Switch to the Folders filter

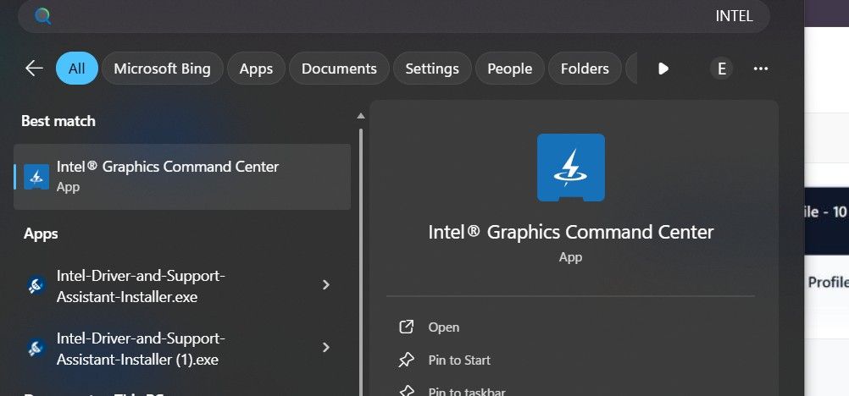tap(585, 69)
